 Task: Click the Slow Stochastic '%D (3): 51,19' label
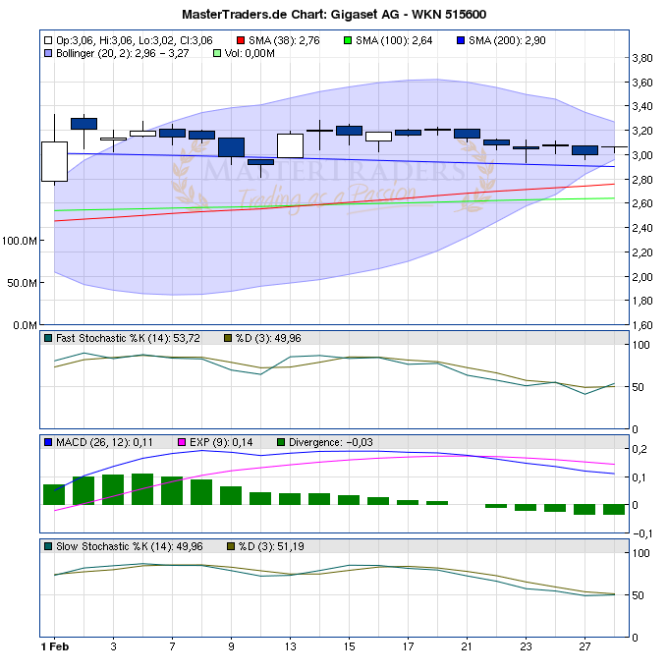click(x=271, y=546)
